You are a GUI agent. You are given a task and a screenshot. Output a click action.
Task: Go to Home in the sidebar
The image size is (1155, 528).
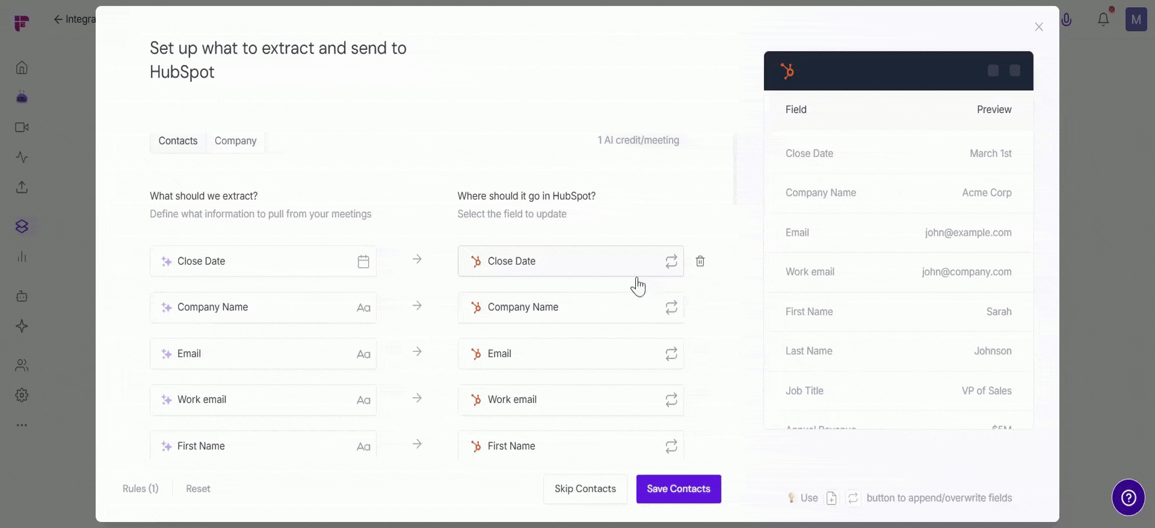click(22, 67)
